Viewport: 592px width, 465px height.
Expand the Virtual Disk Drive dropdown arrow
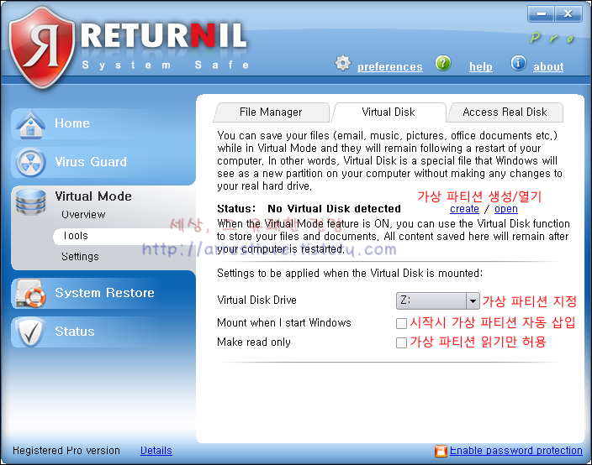tap(473, 301)
